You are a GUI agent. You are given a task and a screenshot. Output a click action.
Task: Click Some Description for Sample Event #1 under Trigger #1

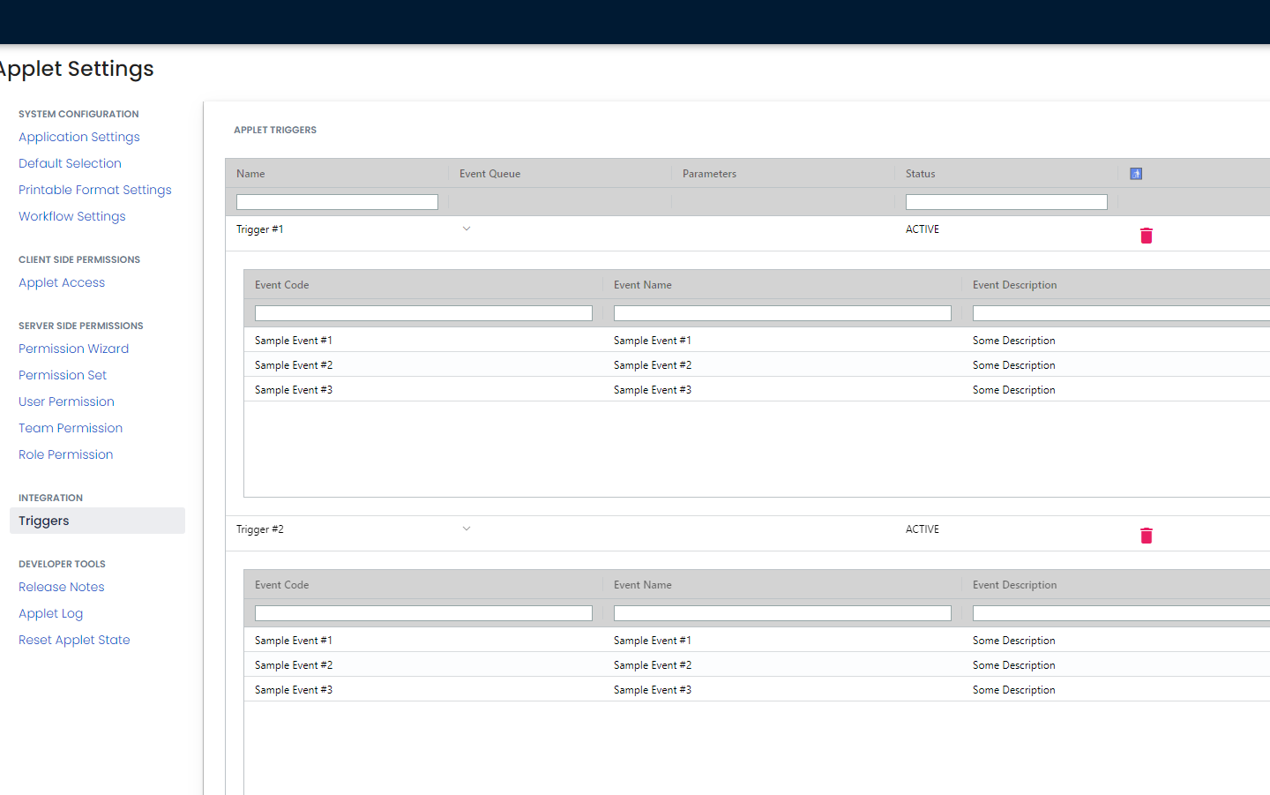pyautogui.click(x=1014, y=341)
